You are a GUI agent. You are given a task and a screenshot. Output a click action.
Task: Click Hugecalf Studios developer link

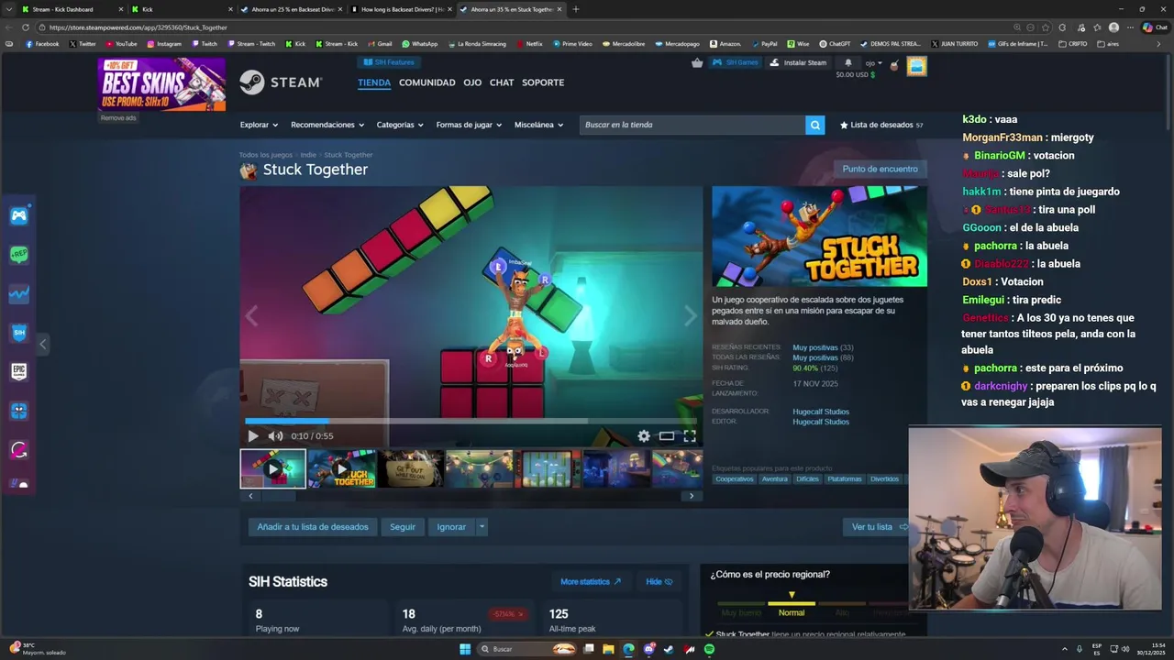(821, 412)
